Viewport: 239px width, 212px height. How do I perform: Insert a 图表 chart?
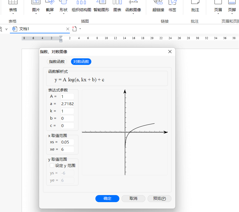117,6
